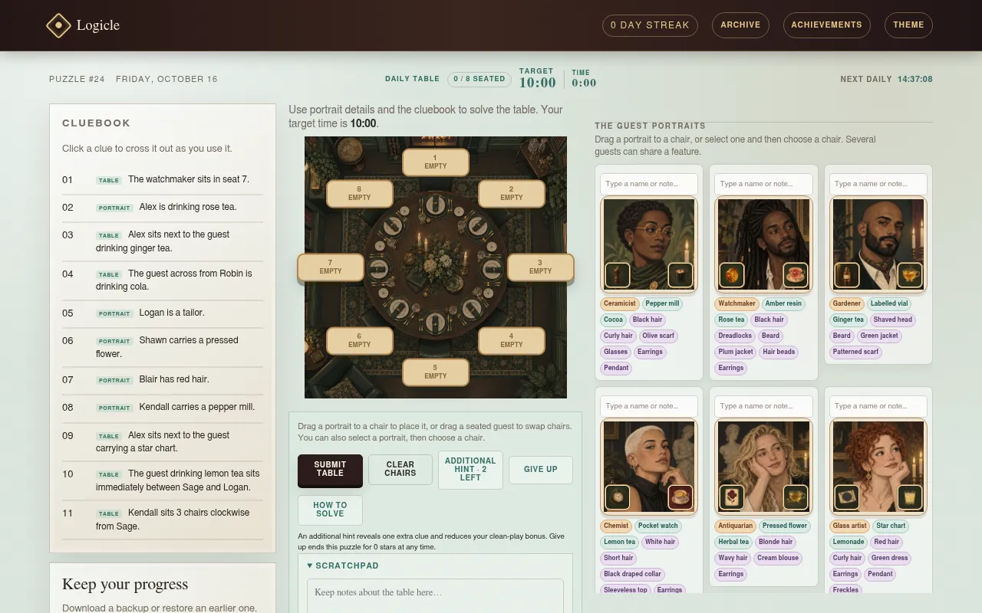Screen dimensions: 982x613
Task: Select empty chair 3 at the table
Action: click(x=540, y=267)
